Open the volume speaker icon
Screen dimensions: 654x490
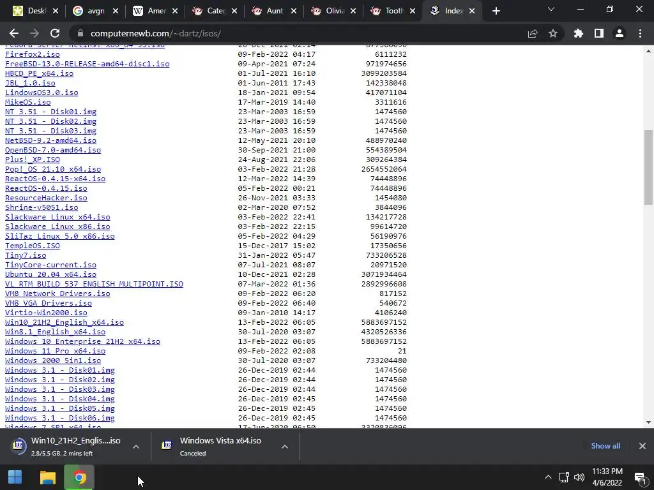(579, 477)
